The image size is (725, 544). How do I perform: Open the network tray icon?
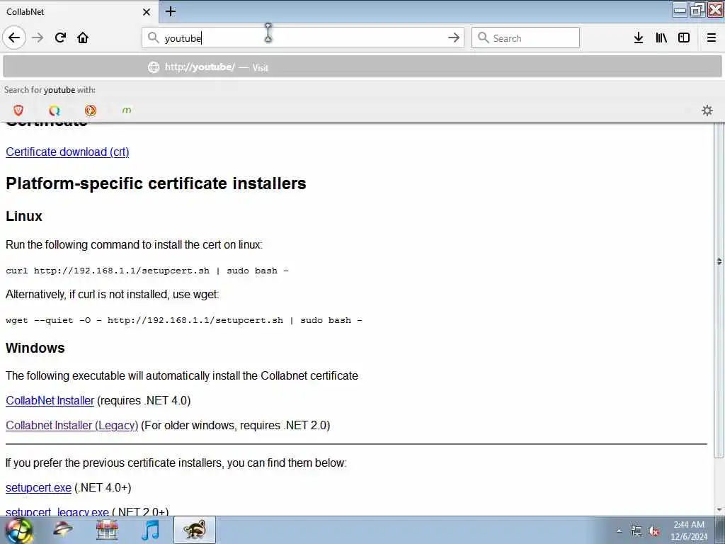(x=636, y=531)
